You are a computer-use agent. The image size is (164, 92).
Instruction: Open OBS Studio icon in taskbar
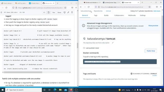pyautogui.click(x=76, y=90)
